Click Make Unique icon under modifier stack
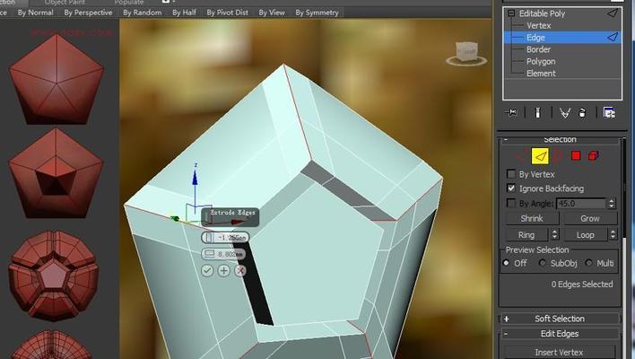The height and width of the screenshot is (359, 635). pos(564,113)
